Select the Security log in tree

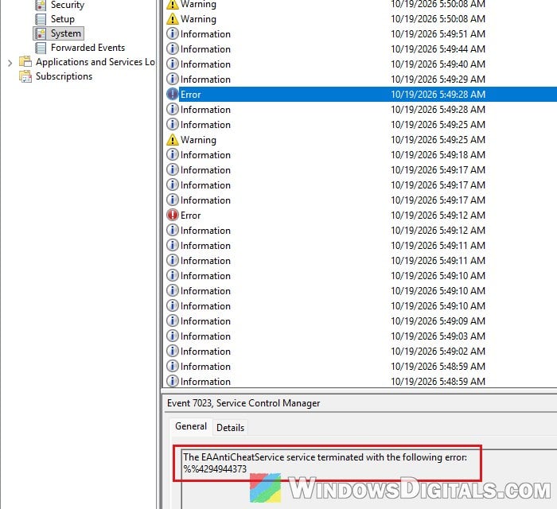pyautogui.click(x=67, y=5)
